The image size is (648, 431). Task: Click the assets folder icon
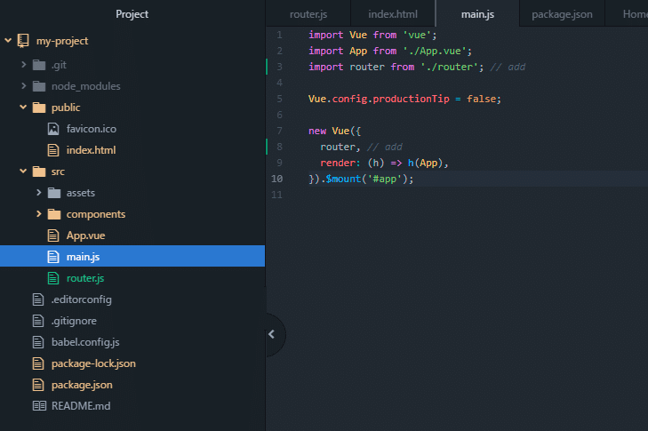point(54,193)
